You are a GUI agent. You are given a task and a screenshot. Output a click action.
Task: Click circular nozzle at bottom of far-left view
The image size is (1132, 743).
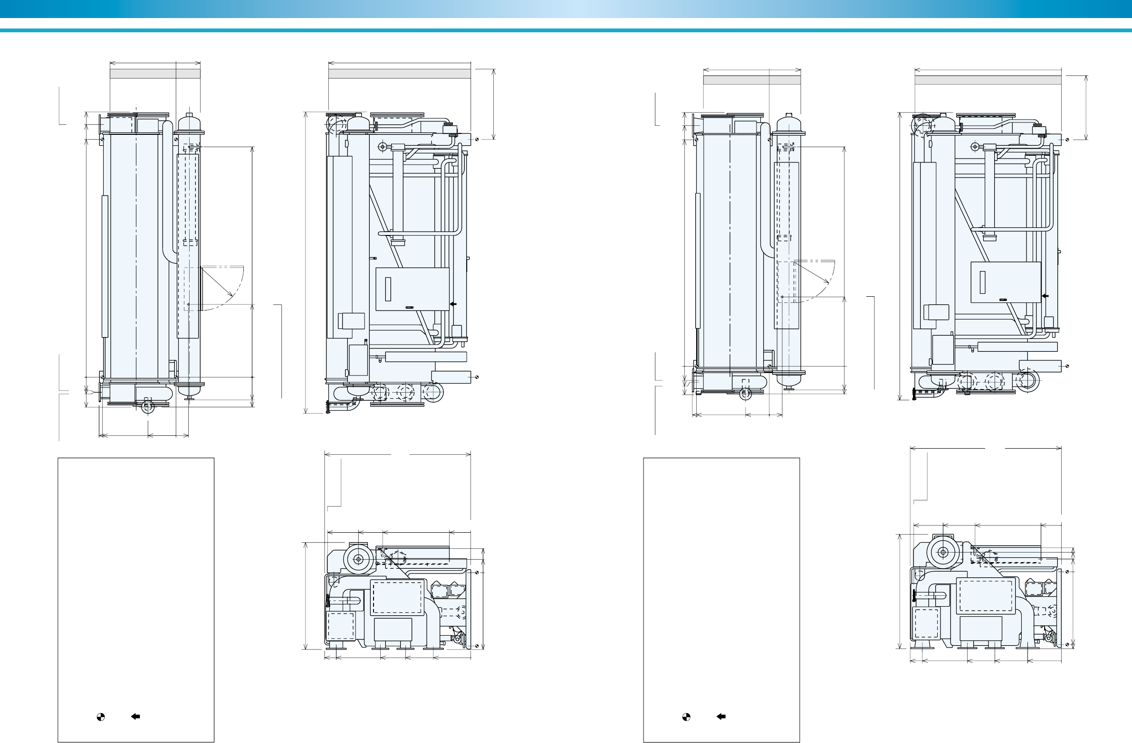tap(148, 408)
